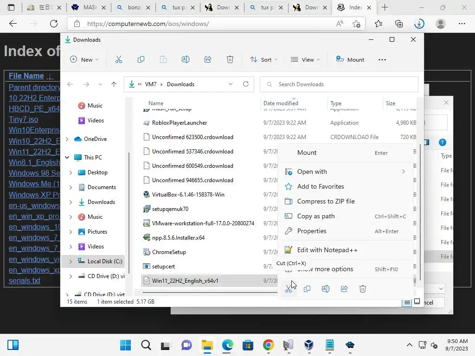
Task: Select Mount in context menu
Action: (346, 153)
